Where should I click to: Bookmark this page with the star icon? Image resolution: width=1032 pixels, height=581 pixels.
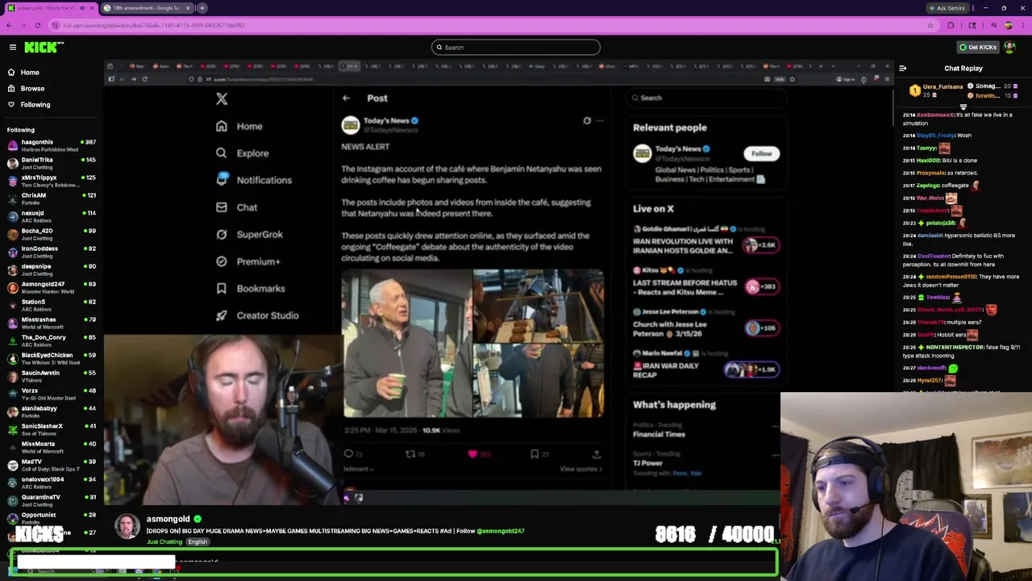click(x=930, y=25)
